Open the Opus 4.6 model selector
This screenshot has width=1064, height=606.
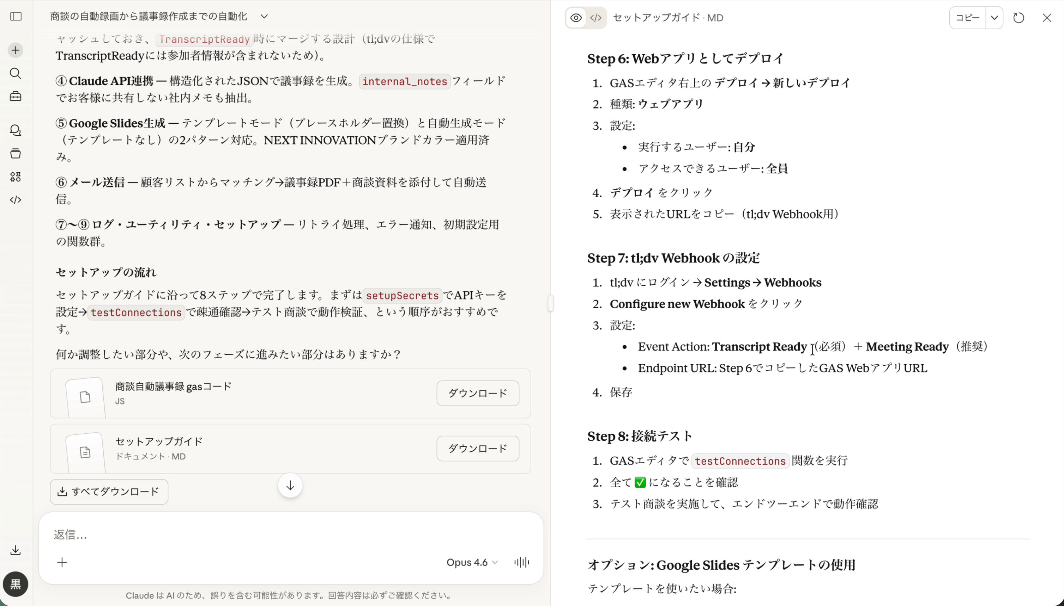pyautogui.click(x=471, y=562)
